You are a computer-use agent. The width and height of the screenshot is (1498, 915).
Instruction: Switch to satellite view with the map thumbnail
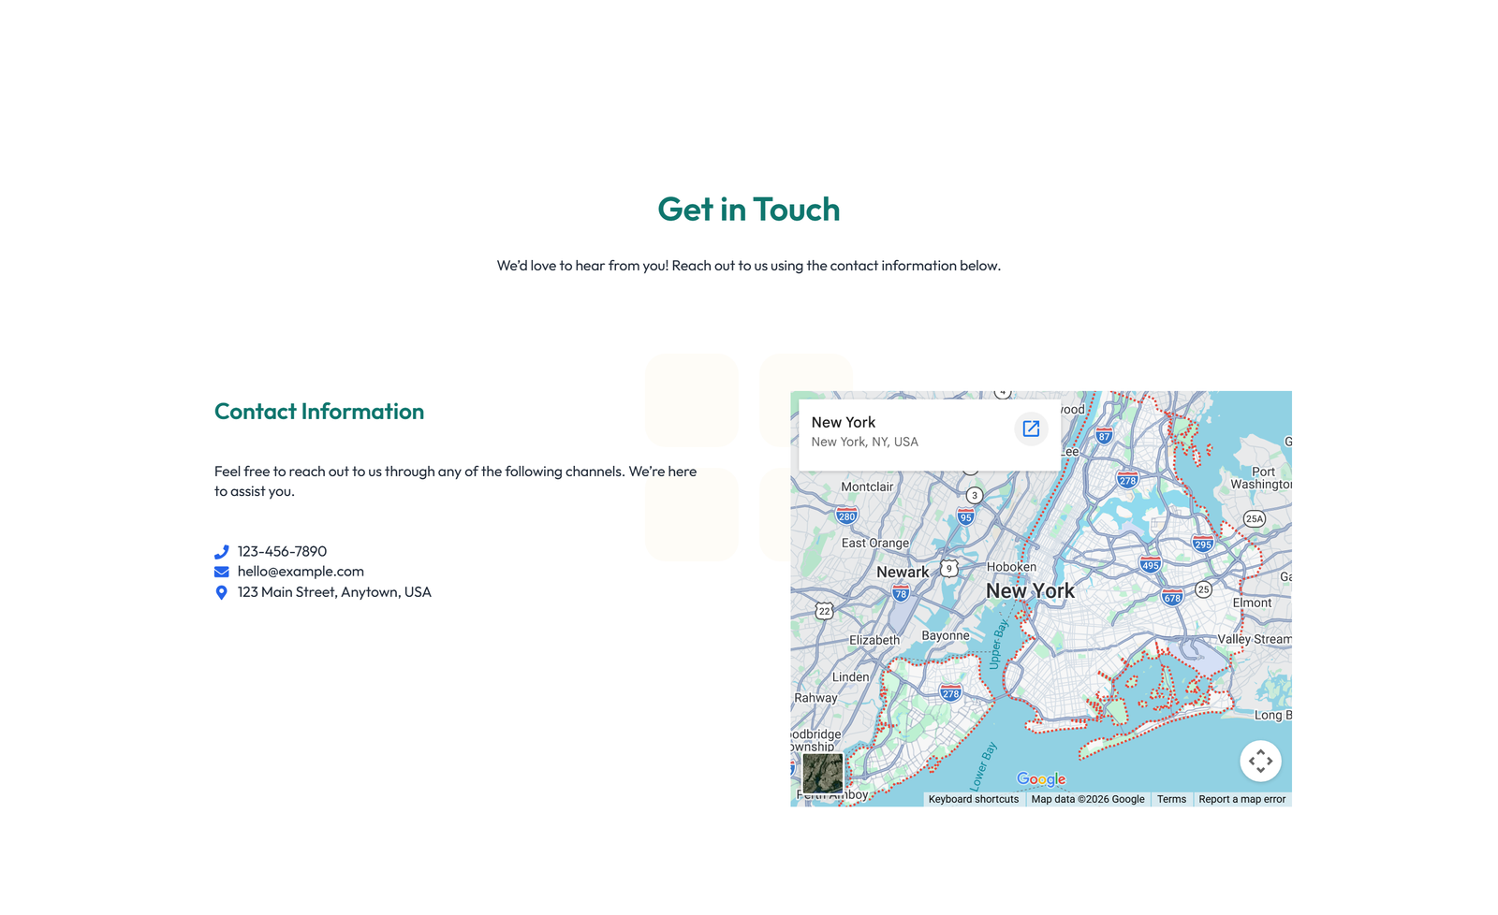tap(822, 775)
